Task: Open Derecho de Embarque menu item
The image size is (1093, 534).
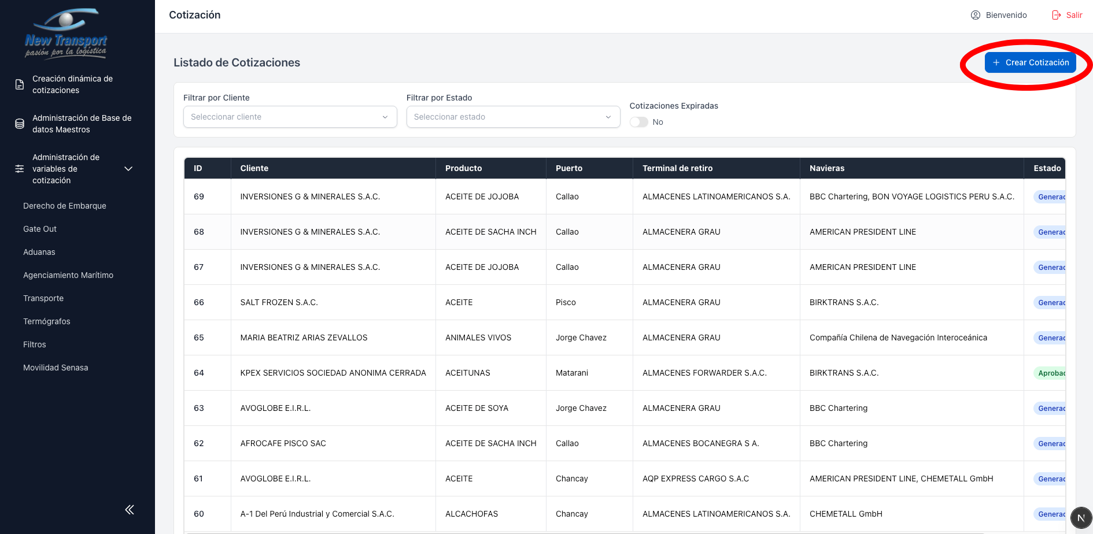Action: click(65, 206)
